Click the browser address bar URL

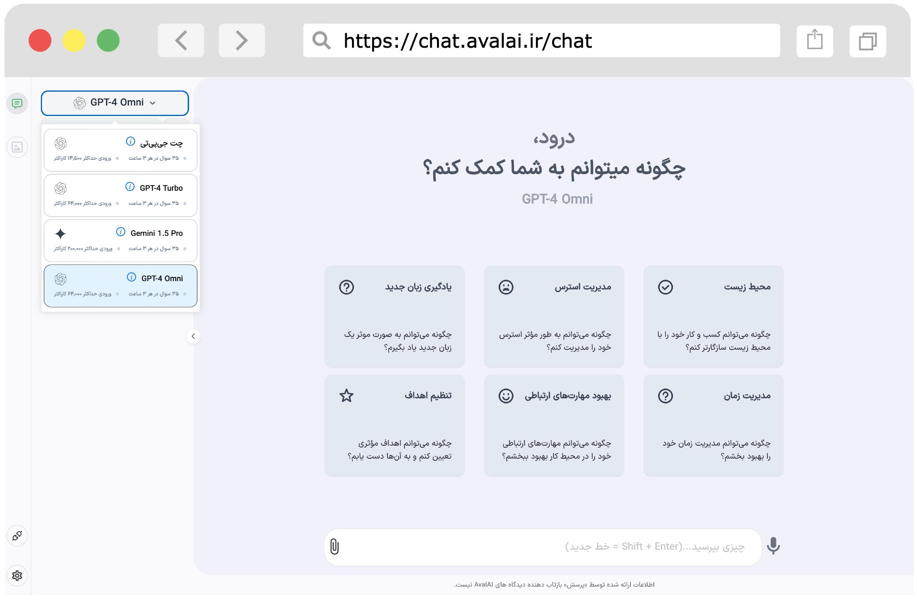pos(468,41)
